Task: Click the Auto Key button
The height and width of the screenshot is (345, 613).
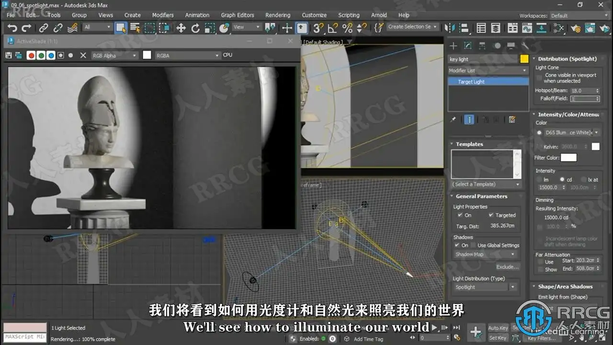Action: click(498, 328)
